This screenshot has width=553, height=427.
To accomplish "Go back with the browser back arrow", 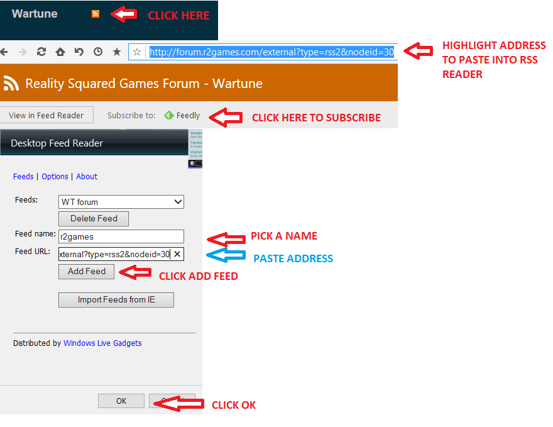I will [x=4, y=52].
